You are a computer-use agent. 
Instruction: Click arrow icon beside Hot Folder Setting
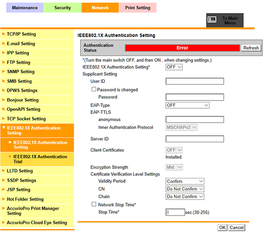coord(4,199)
